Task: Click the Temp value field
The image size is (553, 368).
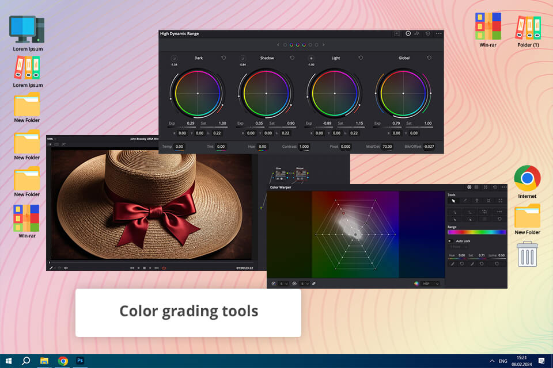Action: click(179, 147)
